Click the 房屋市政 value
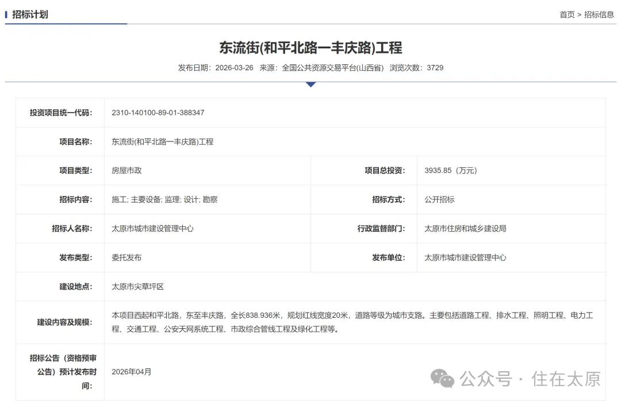 point(126,171)
